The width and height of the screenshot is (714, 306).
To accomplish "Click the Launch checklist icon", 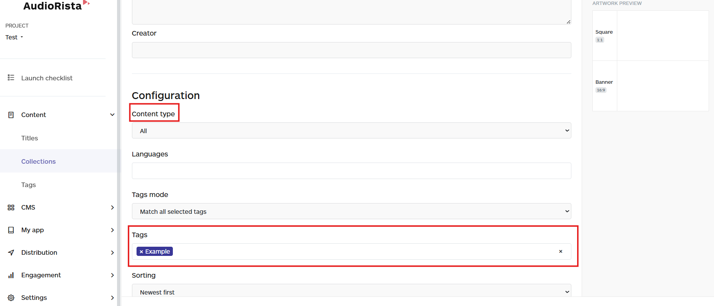I will [11, 78].
